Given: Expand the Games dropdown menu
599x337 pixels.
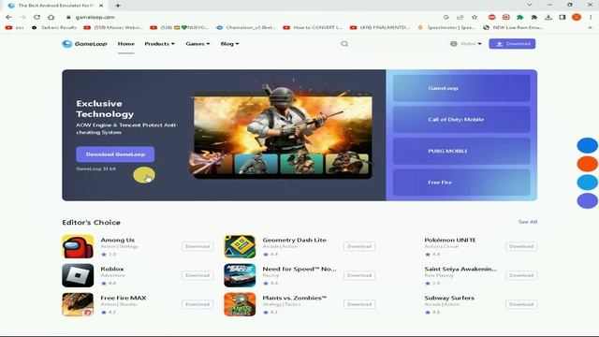Looking at the screenshot, I should click(197, 44).
